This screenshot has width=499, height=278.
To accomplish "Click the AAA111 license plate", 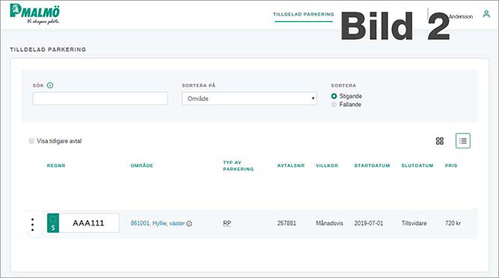I will 83,223.
